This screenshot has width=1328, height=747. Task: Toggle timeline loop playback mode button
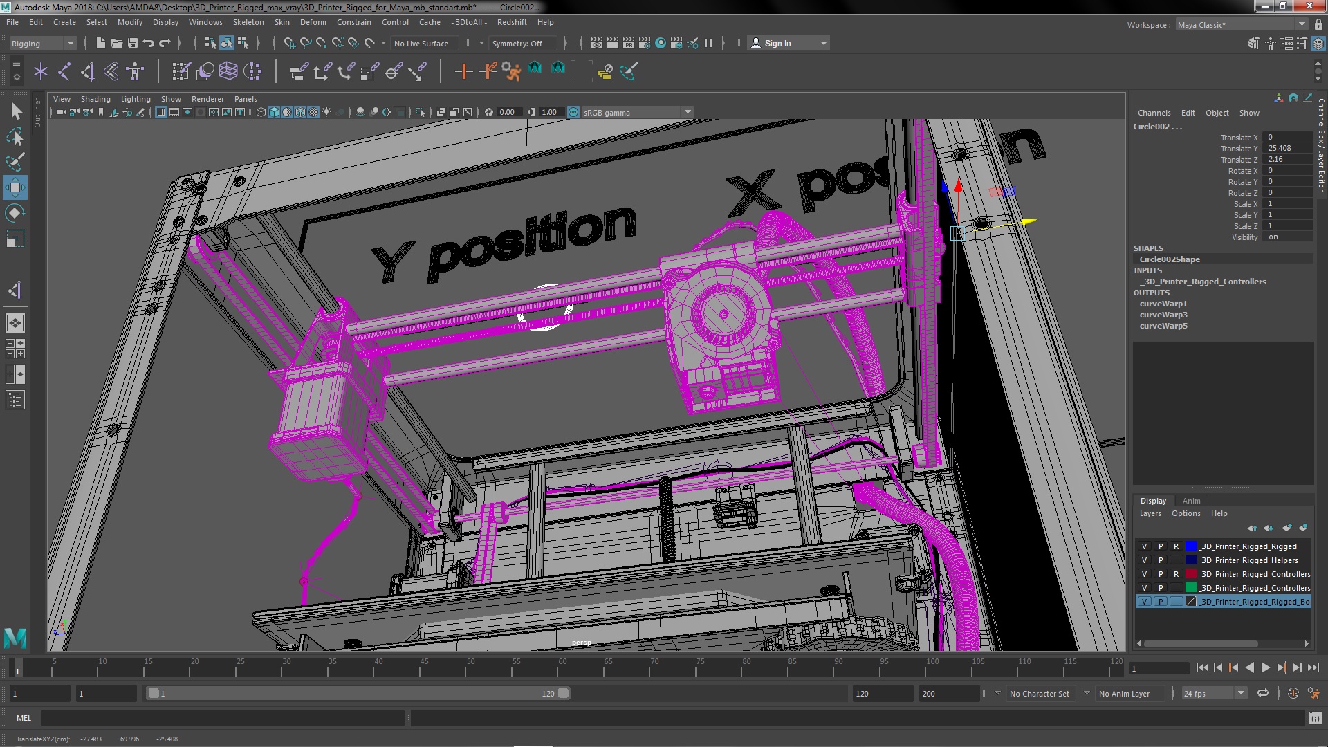(1263, 694)
